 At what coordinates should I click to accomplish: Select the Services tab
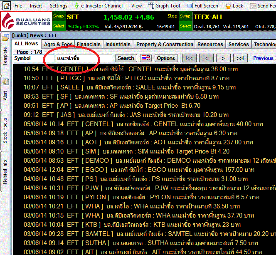pos(239,44)
